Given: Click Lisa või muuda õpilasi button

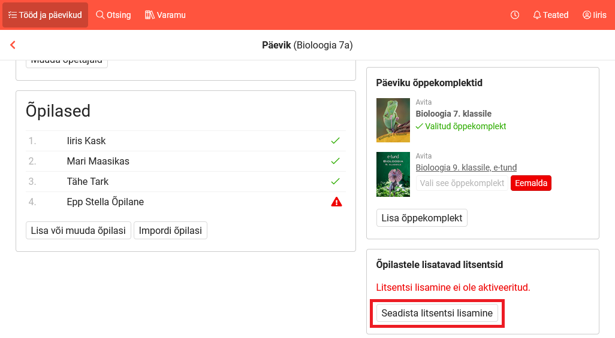Looking at the screenshot, I should pyautogui.click(x=79, y=230).
